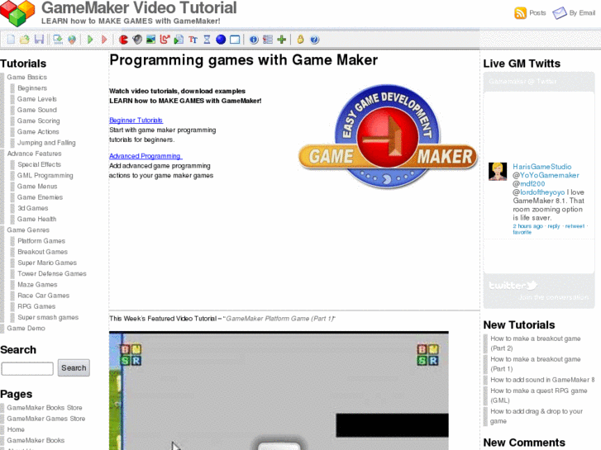The image size is (601, 450).
Task: Open 3d Games tutorials
Action: 32,208
